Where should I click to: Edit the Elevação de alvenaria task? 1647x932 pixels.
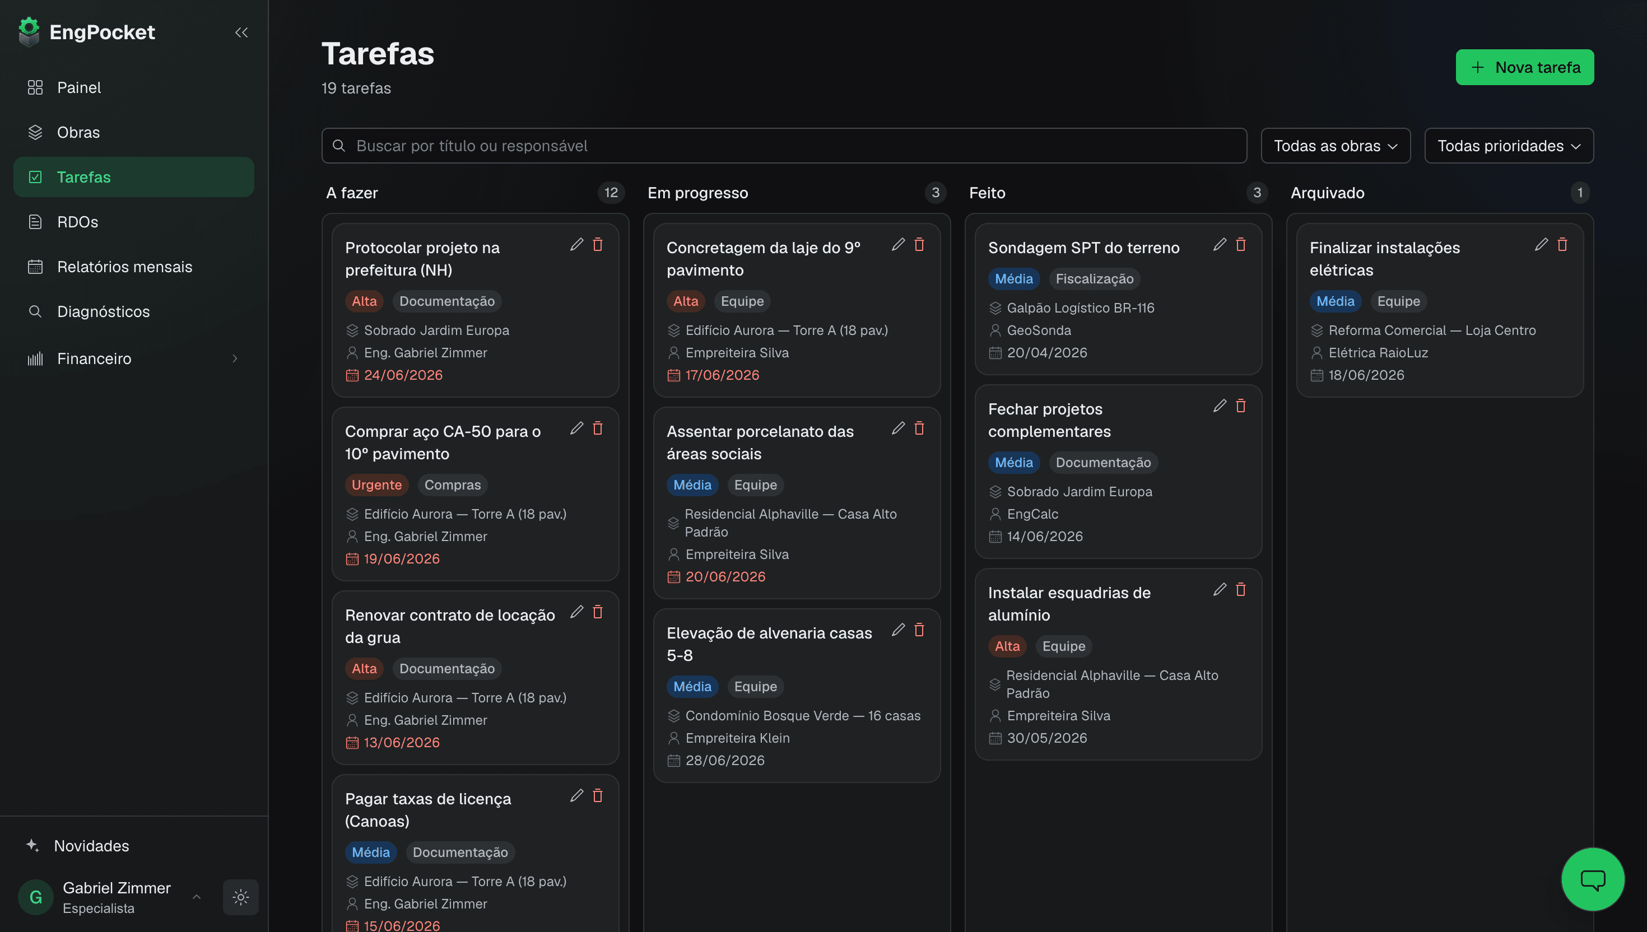tap(898, 629)
